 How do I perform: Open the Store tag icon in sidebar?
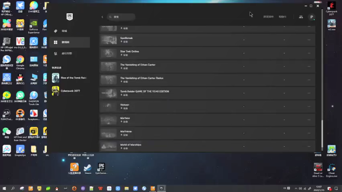point(56,31)
